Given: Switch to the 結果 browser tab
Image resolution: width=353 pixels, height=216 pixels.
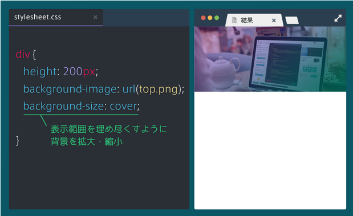Looking at the screenshot, I should [x=254, y=20].
